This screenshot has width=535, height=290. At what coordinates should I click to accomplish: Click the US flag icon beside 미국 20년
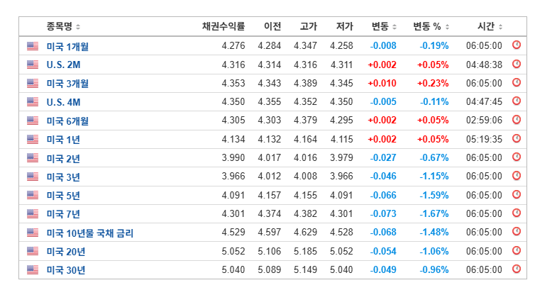(x=33, y=251)
